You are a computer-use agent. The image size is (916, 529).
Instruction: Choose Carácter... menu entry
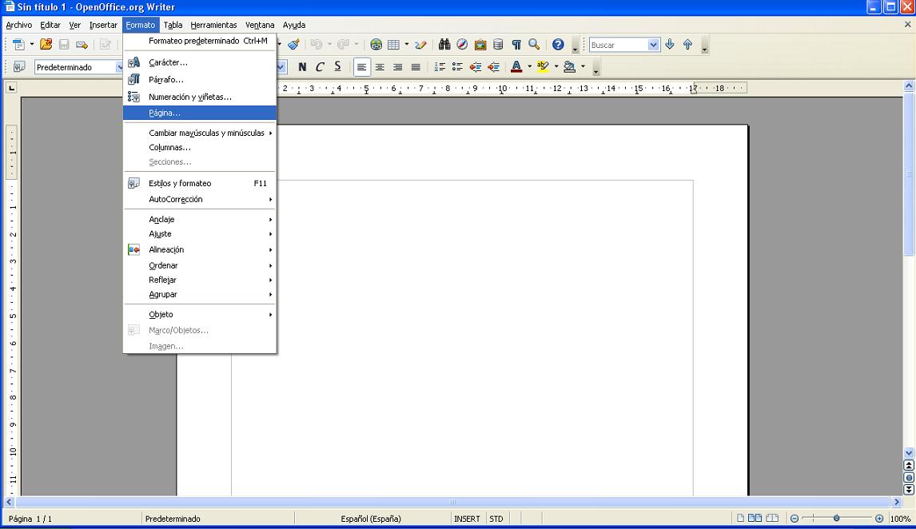click(199, 62)
